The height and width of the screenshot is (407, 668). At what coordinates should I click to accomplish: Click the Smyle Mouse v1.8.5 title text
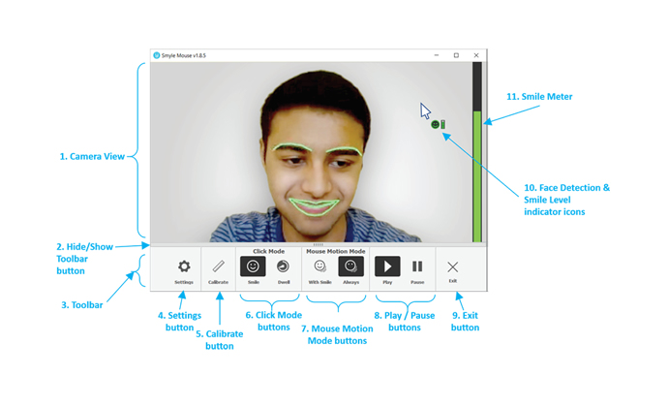click(x=184, y=55)
